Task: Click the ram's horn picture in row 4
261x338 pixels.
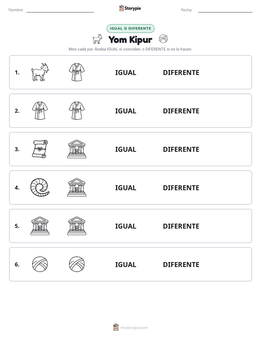Action: point(40,187)
